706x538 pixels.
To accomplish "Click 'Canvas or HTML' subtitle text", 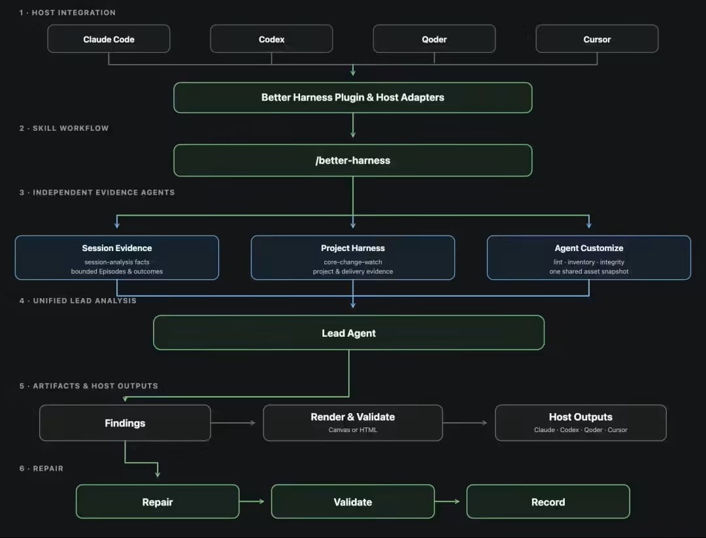I will 352,430.
